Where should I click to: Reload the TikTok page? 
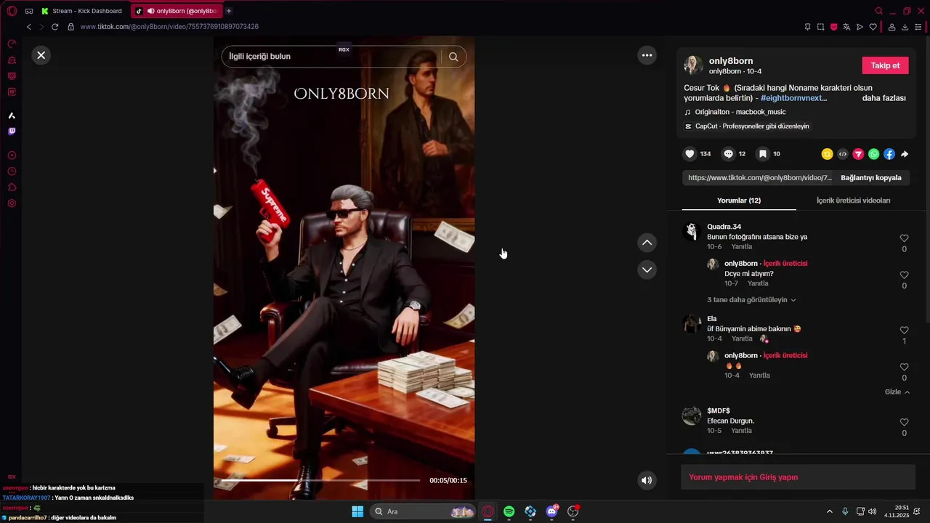pyautogui.click(x=54, y=27)
